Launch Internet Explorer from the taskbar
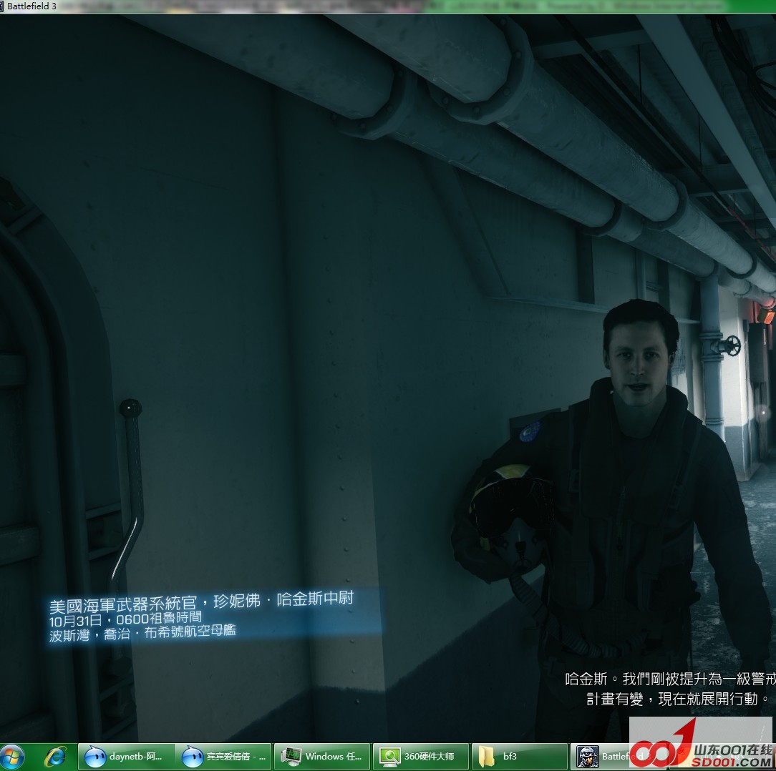 click(55, 756)
